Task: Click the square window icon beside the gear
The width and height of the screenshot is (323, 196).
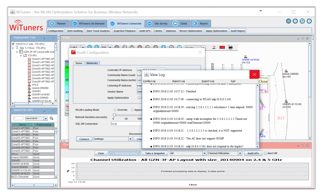Action: coord(302,21)
